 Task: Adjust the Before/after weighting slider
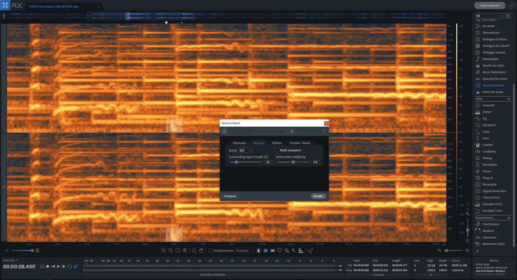(x=293, y=162)
